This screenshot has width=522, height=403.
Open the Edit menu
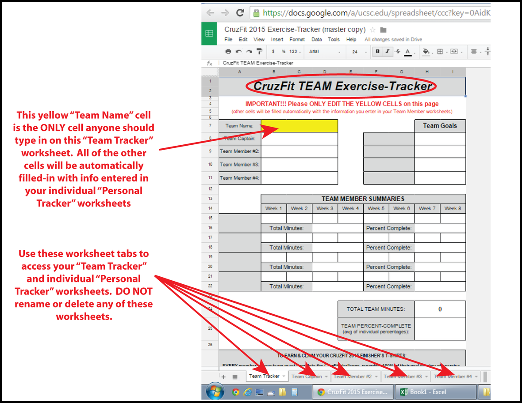pyautogui.click(x=243, y=40)
